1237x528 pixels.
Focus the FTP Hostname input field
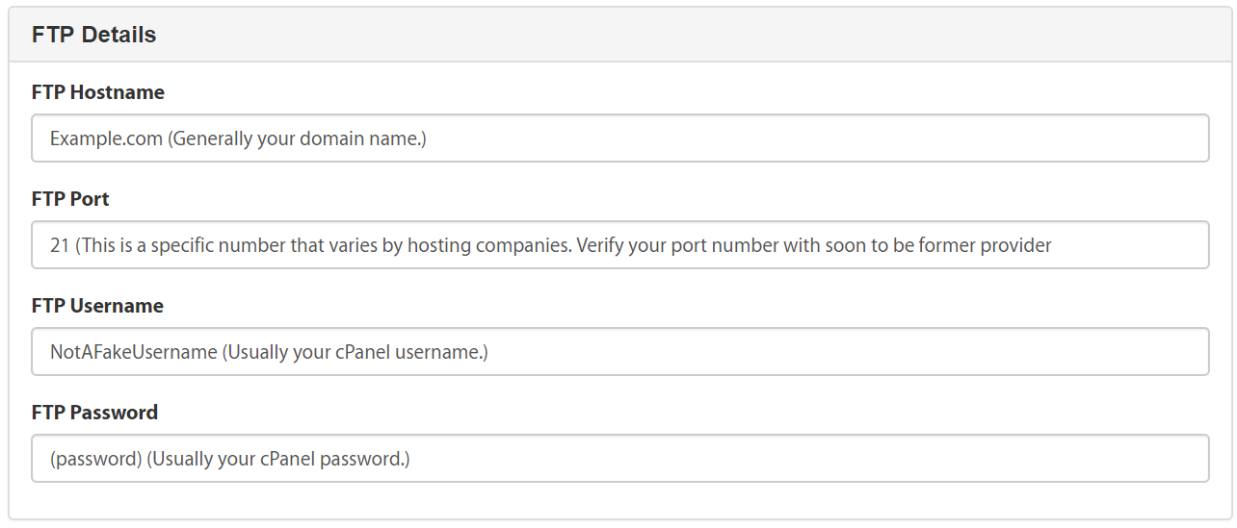point(619,138)
